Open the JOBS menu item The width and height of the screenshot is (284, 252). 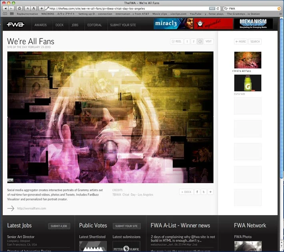point(75,25)
